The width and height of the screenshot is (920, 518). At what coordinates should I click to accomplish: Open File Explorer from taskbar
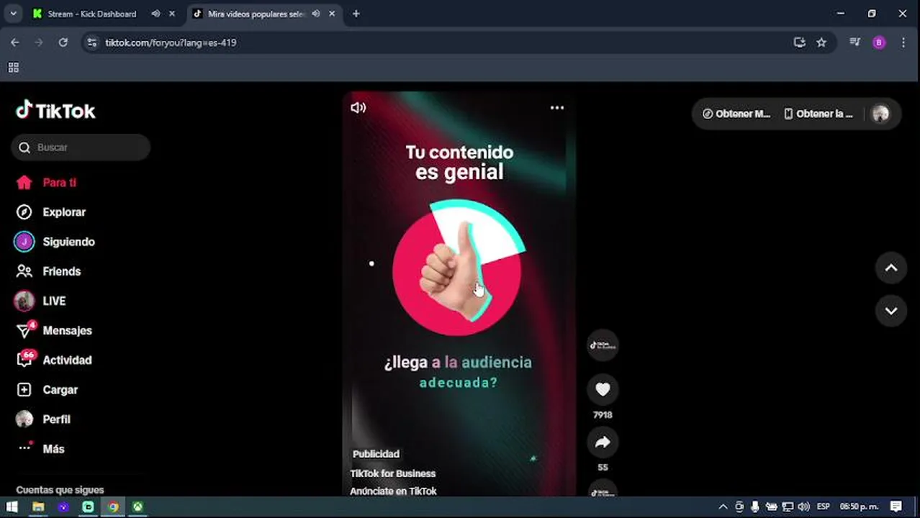tap(38, 506)
